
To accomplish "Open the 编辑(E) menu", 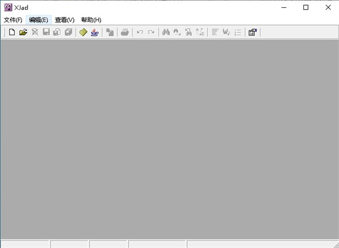I will (39, 20).
